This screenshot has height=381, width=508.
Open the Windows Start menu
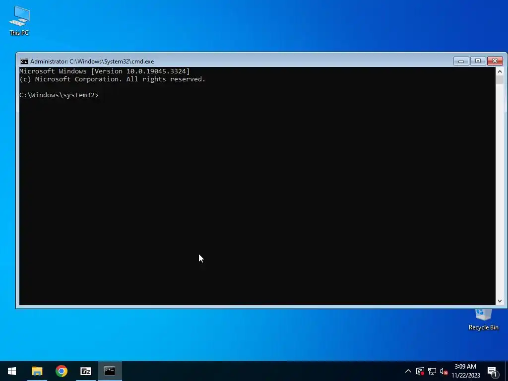click(12, 371)
